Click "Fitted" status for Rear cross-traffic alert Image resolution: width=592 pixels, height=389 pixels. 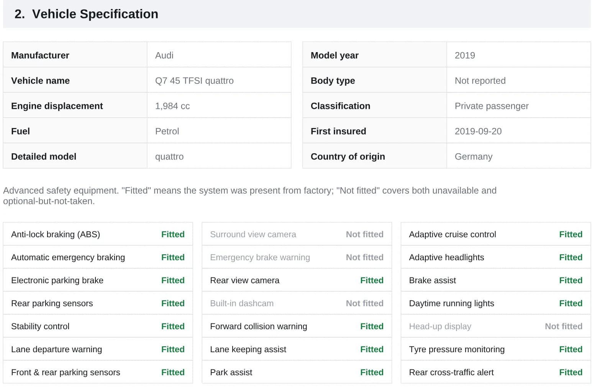tap(571, 372)
